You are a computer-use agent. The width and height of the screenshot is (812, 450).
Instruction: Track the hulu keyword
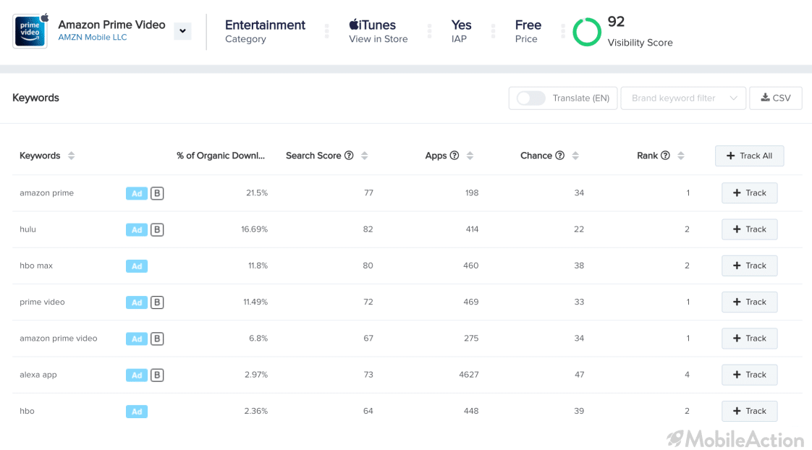click(749, 229)
